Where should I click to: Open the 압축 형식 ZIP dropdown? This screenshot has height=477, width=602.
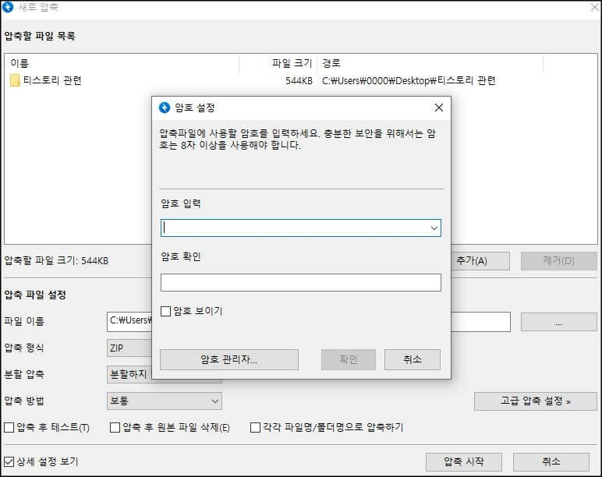(129, 348)
